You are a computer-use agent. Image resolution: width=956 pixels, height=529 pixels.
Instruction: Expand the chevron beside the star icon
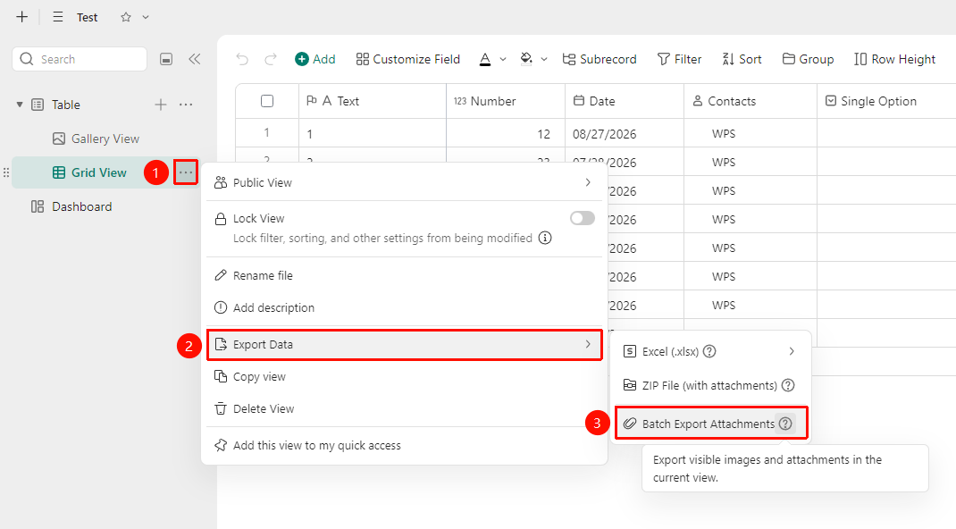(146, 17)
